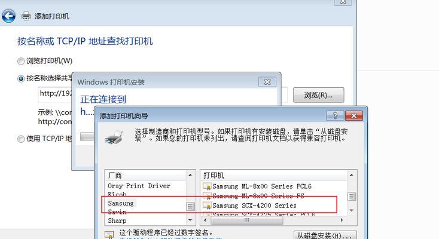The width and height of the screenshot is (439, 239).
Task: Select 按名称选择共享打印机 radio button
Action: coord(21,79)
